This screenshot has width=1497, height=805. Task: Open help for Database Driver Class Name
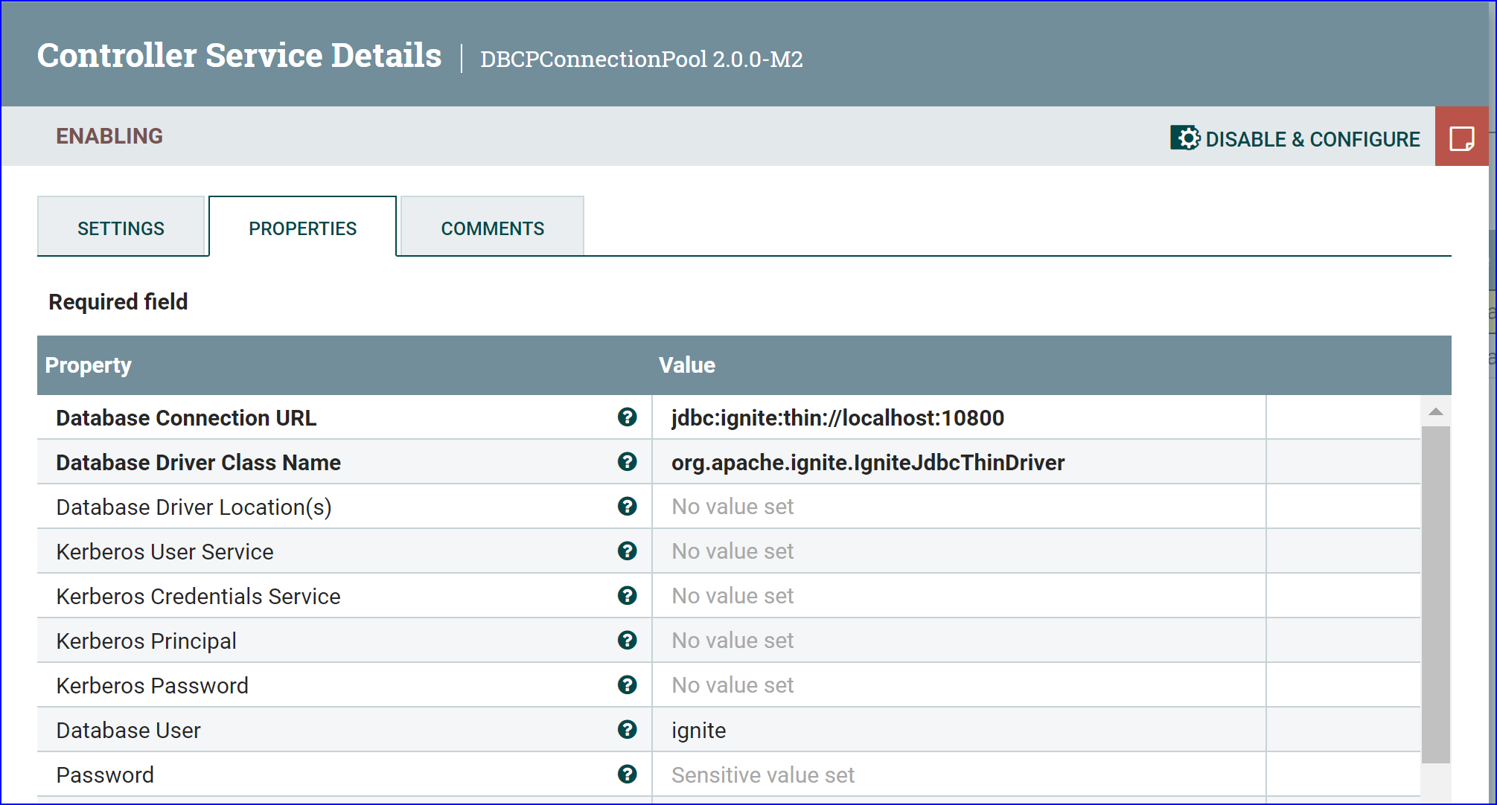tap(628, 462)
